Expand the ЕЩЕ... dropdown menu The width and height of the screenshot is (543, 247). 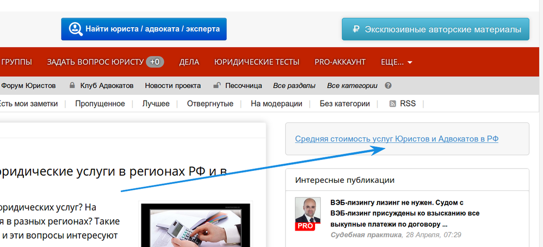tap(397, 62)
